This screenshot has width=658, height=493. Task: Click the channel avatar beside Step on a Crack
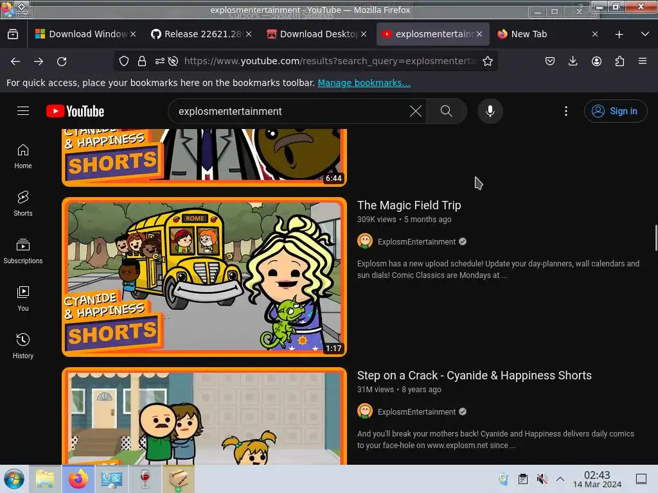tap(365, 411)
